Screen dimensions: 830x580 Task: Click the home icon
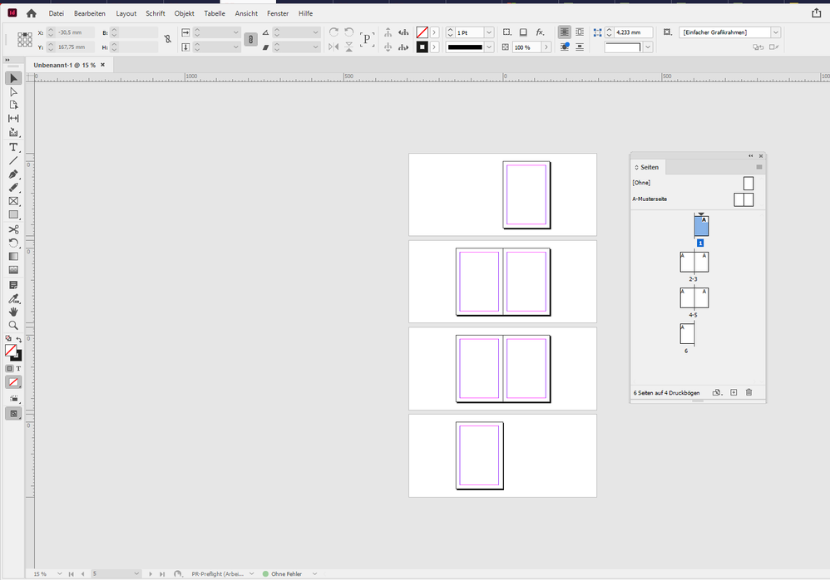click(32, 13)
